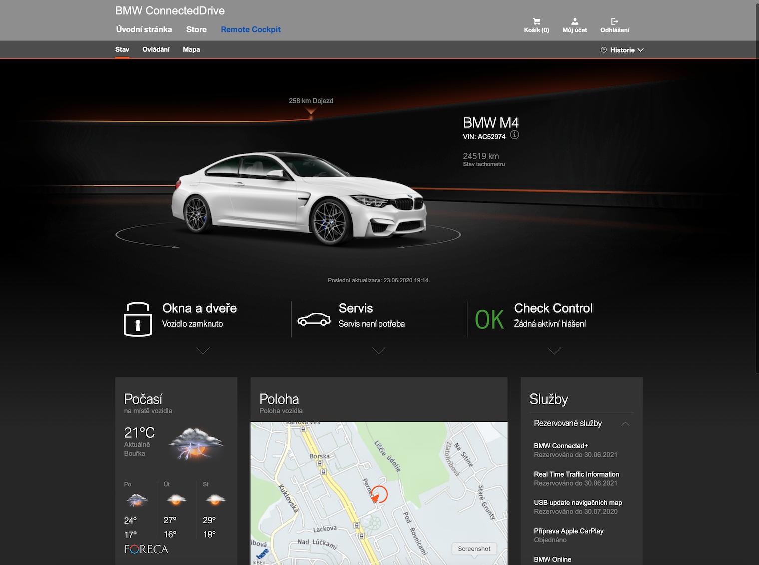
Task: Click the 'Borska' street label on map
Action: point(320,456)
